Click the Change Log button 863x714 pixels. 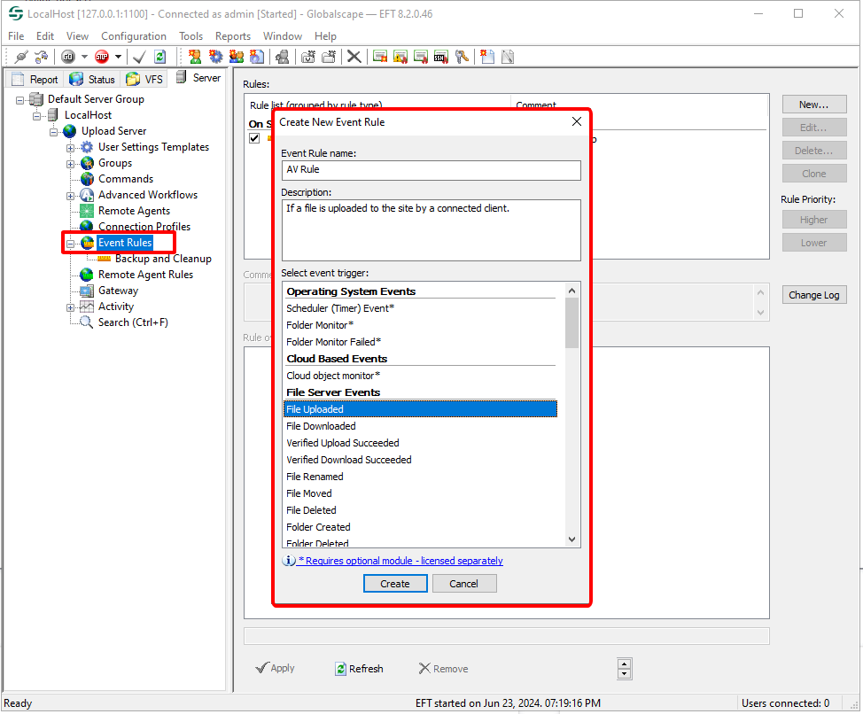pos(814,295)
